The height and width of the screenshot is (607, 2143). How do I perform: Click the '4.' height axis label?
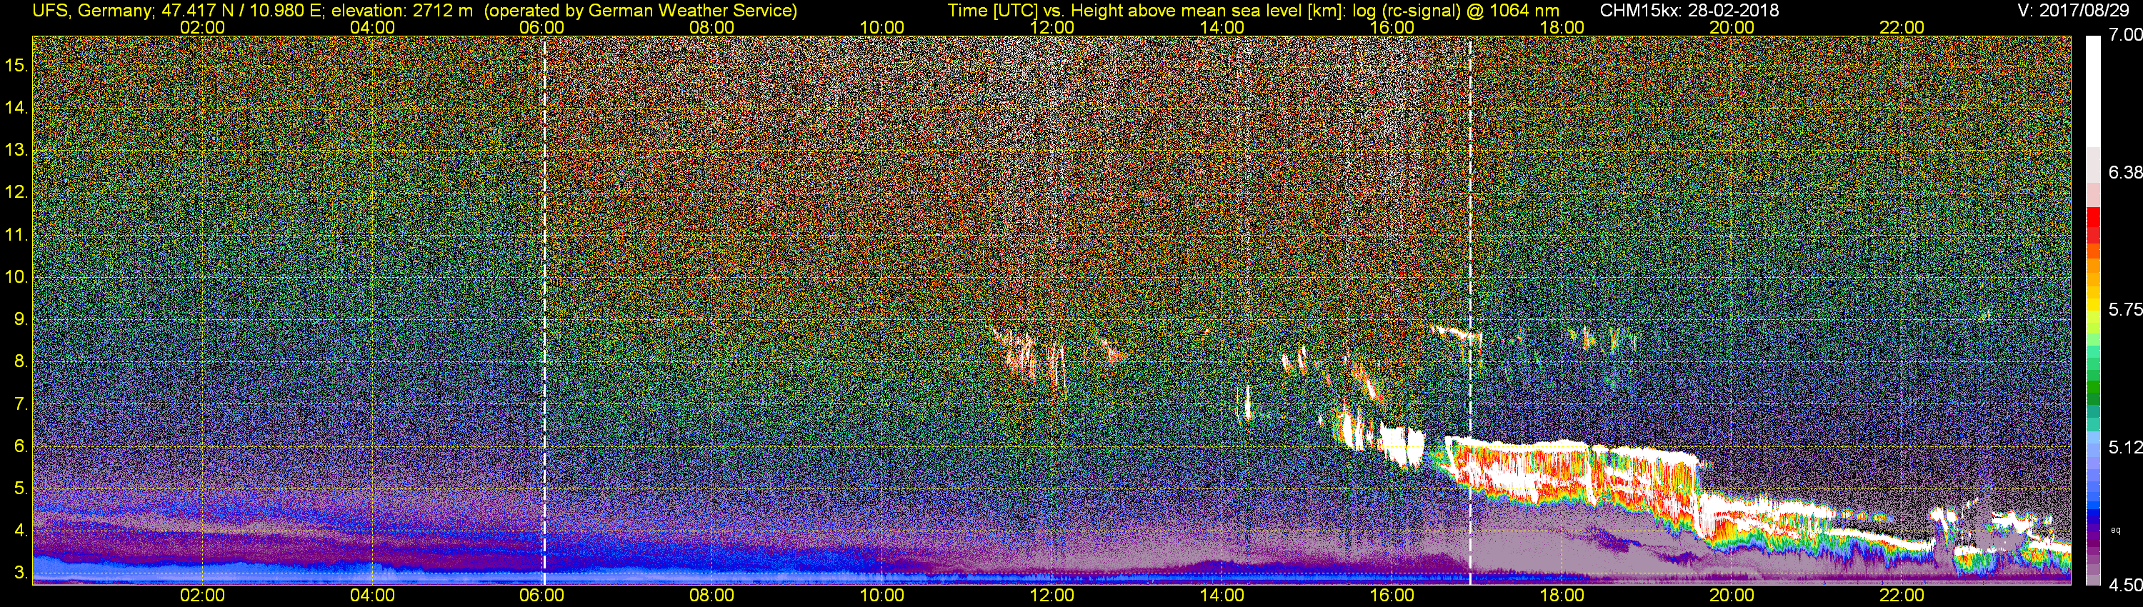(x=21, y=531)
